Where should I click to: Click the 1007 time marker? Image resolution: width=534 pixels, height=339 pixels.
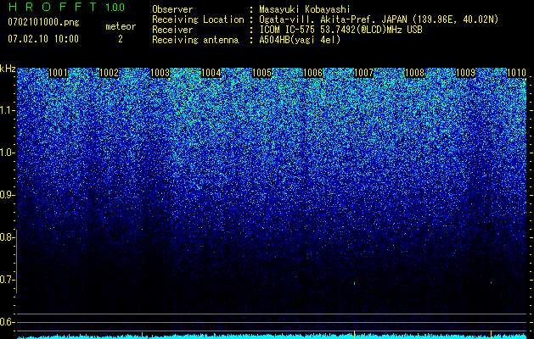point(363,73)
